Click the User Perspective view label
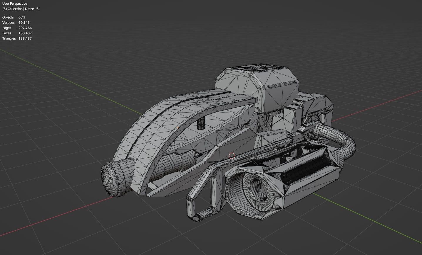This screenshot has width=422, height=255. pos(15,4)
